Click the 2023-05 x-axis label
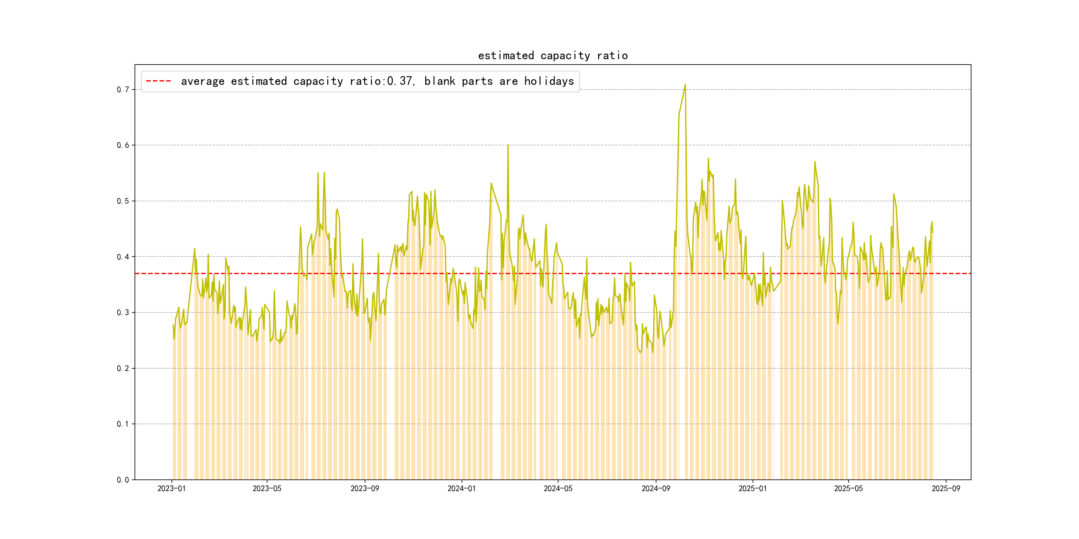Viewport: 1079px width, 539px height. coord(267,488)
